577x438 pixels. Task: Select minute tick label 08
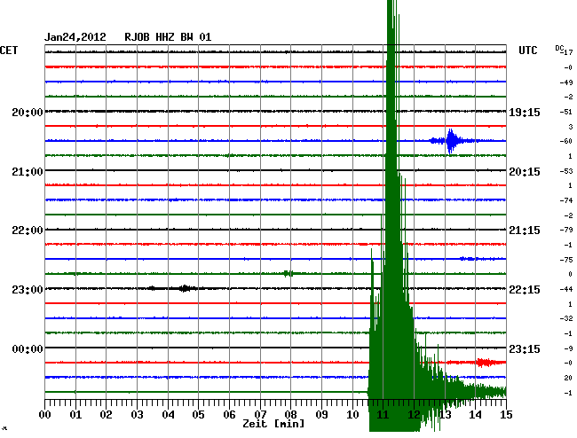[x=290, y=415]
